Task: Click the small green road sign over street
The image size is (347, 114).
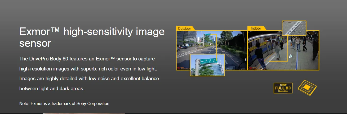Action: click(207, 35)
